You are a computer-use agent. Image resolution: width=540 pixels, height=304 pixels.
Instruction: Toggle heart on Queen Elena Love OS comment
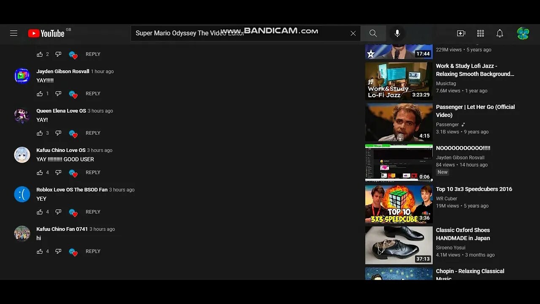point(73,133)
